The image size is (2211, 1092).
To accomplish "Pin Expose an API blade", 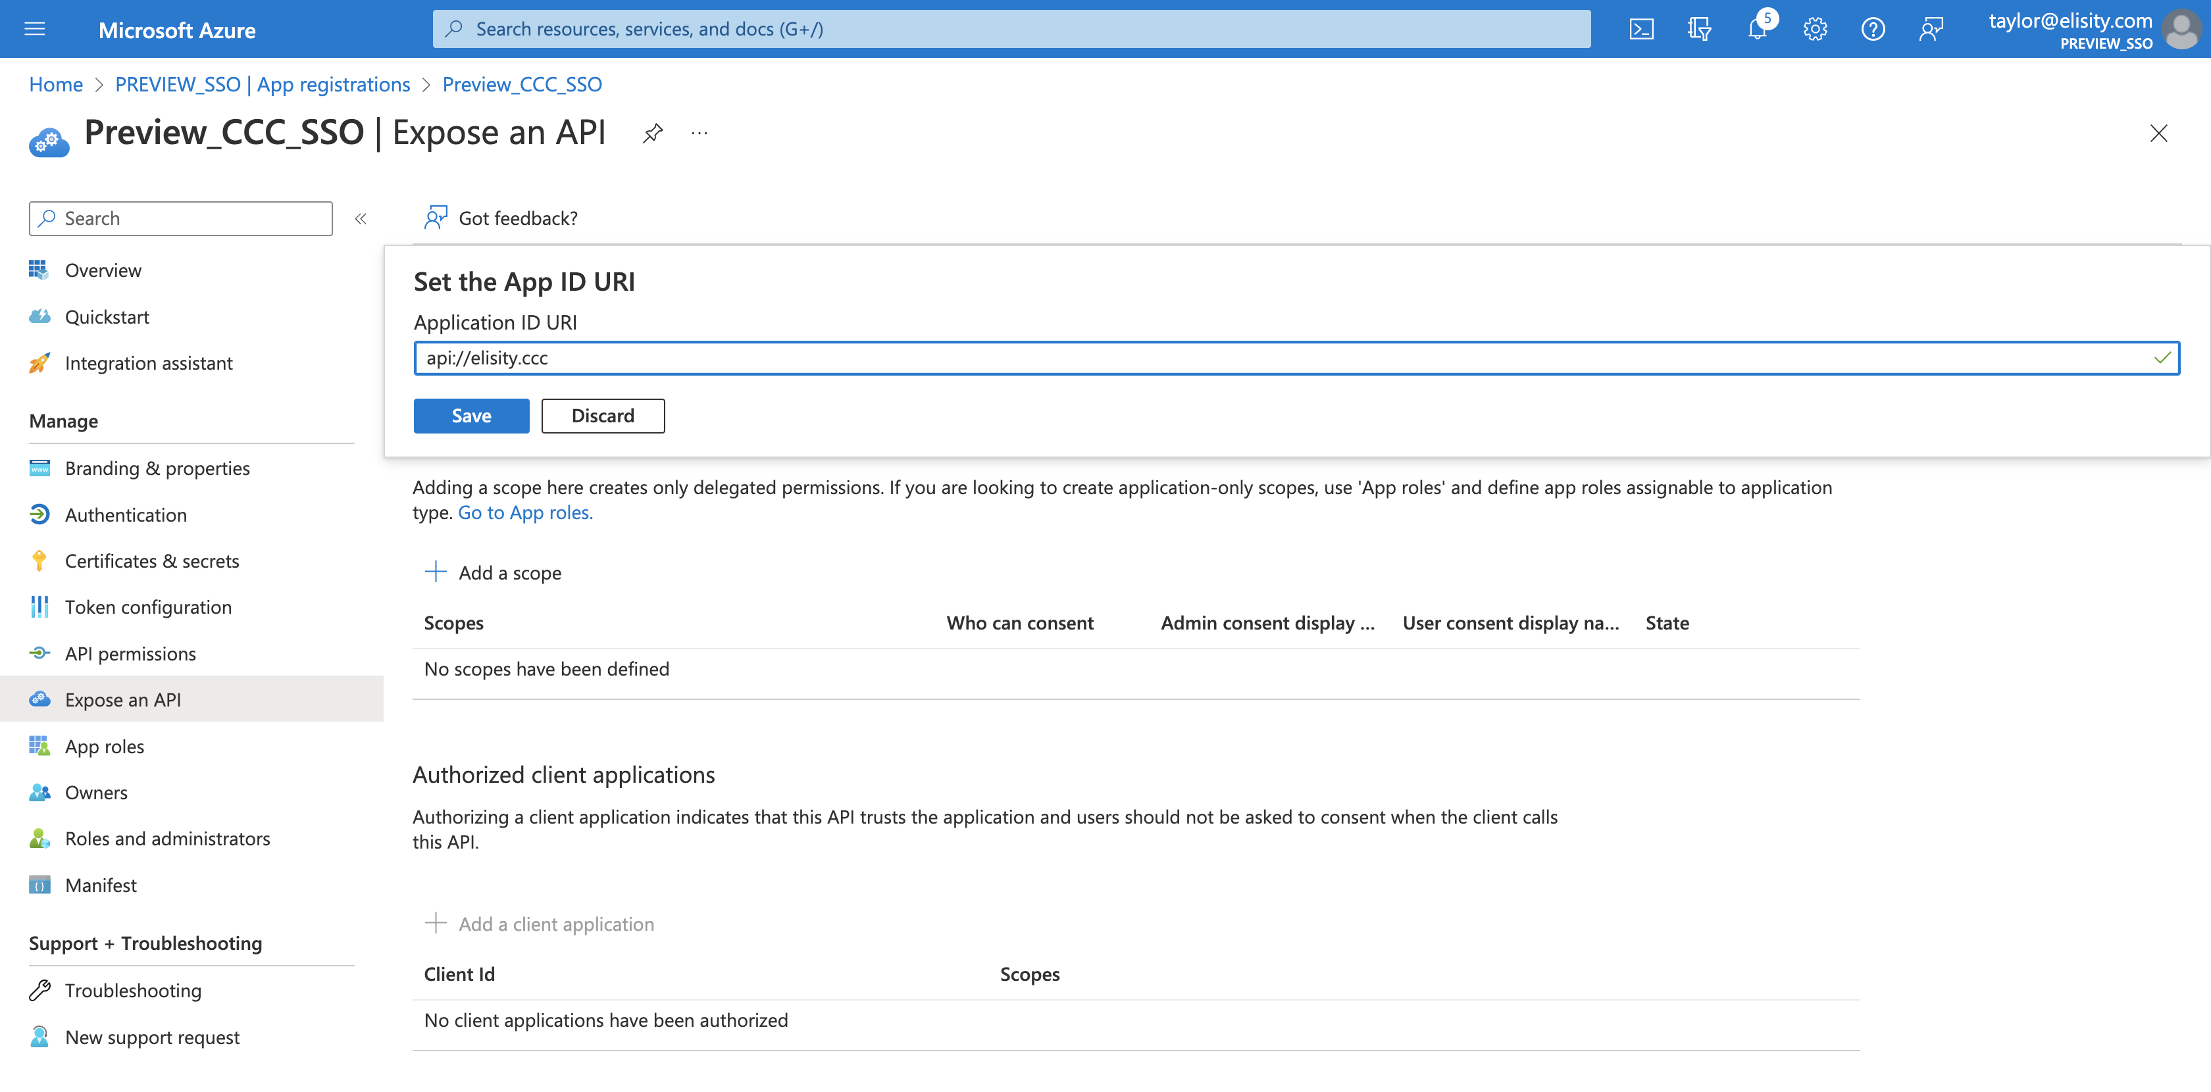I will [652, 133].
